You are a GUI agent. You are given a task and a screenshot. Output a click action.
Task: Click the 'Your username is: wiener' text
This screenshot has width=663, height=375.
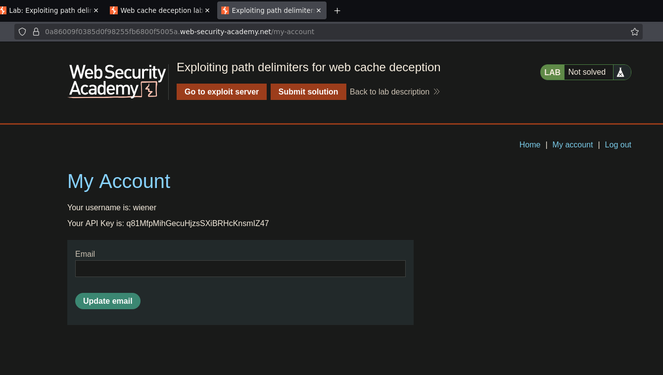[112, 208]
